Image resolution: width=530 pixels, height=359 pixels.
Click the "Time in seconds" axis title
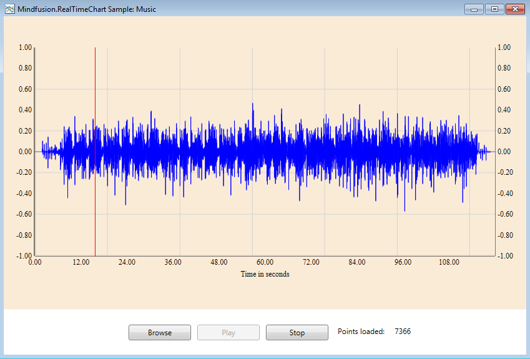coord(265,273)
